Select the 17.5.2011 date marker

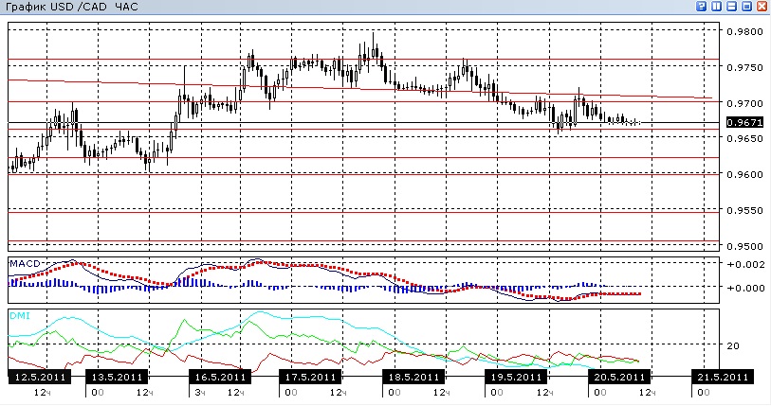tap(310, 377)
